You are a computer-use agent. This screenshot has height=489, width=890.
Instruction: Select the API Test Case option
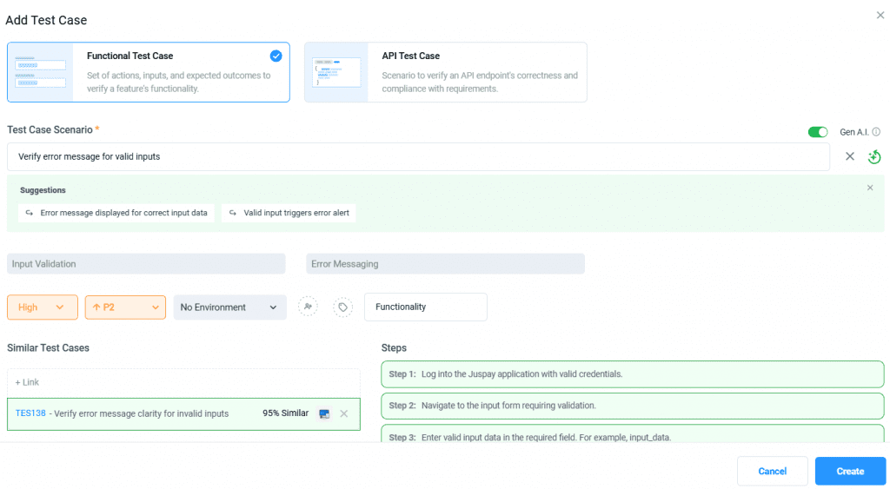(x=445, y=72)
